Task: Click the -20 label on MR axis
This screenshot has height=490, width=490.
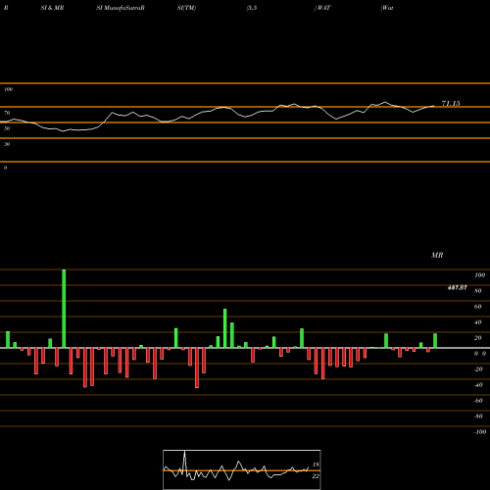Action: click(478, 369)
